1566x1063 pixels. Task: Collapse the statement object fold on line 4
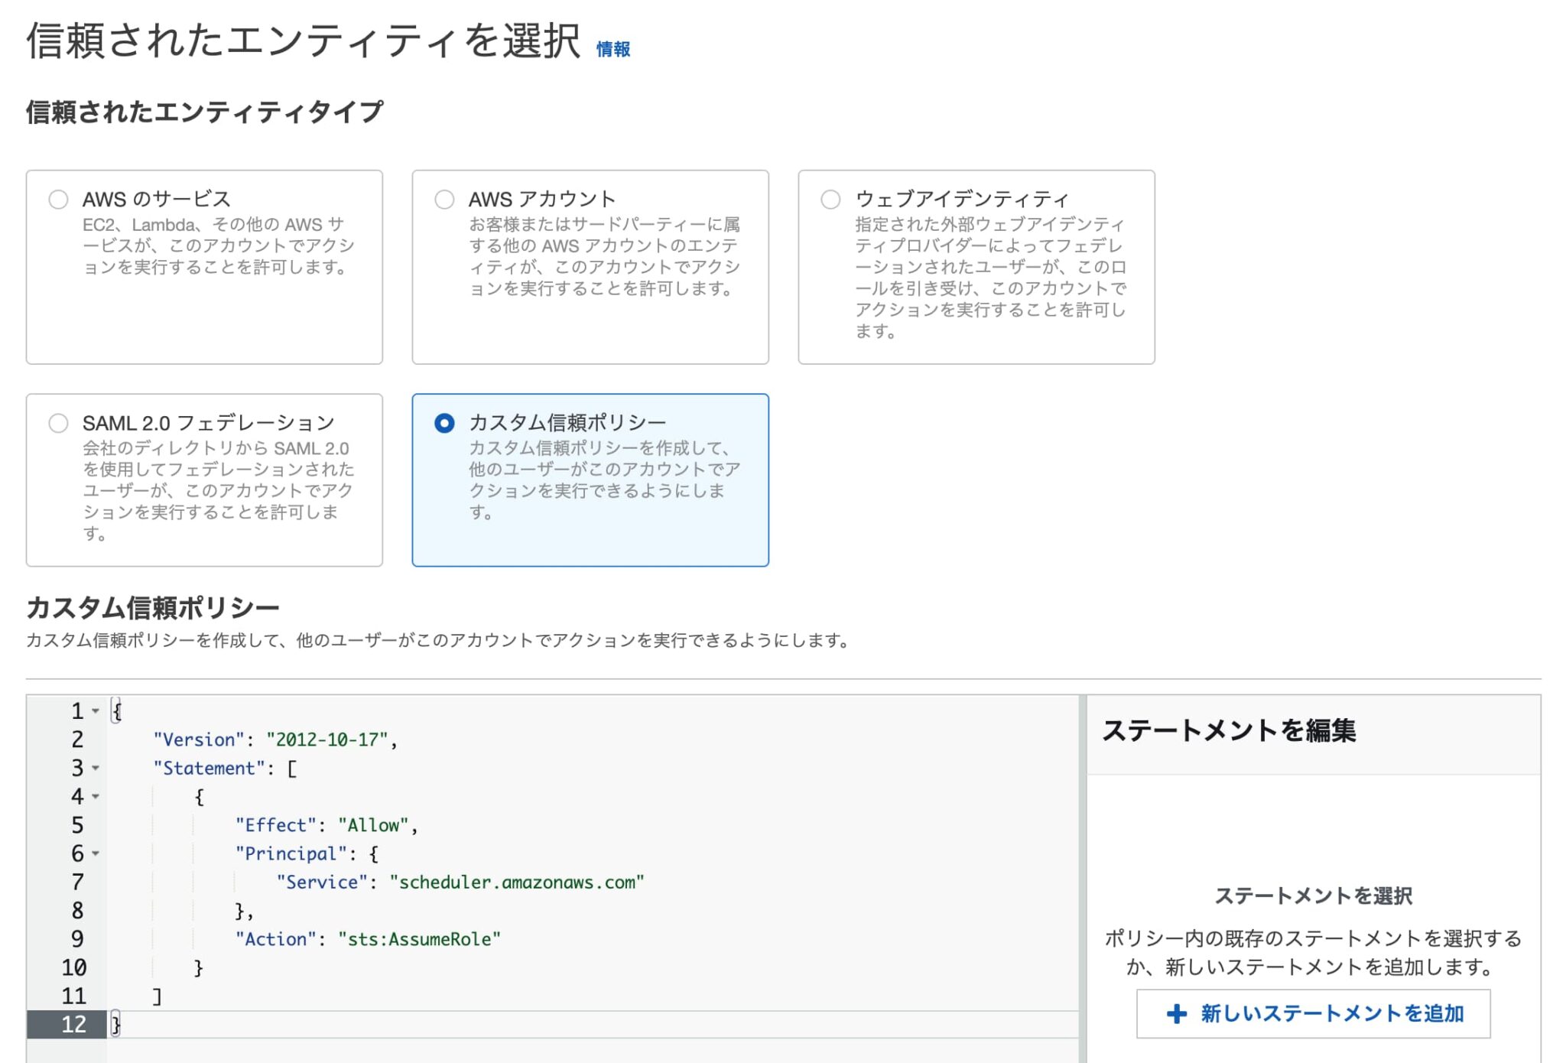(94, 796)
